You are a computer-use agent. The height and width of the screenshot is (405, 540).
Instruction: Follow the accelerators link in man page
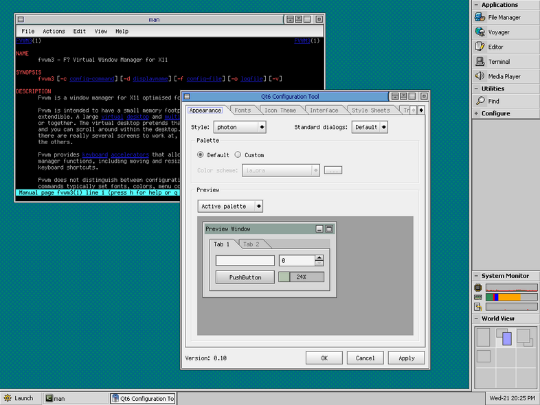coord(130,155)
